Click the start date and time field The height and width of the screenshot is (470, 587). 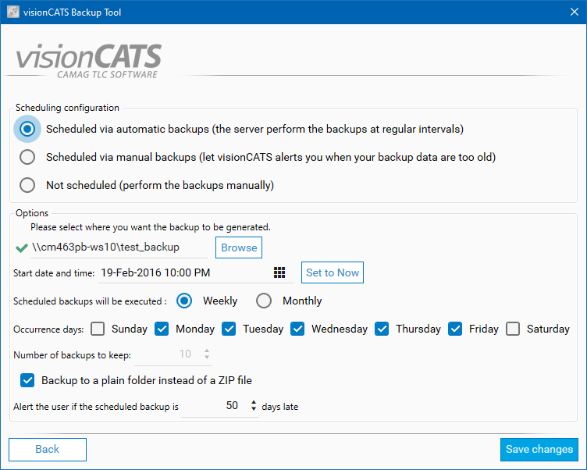pyautogui.click(x=183, y=272)
